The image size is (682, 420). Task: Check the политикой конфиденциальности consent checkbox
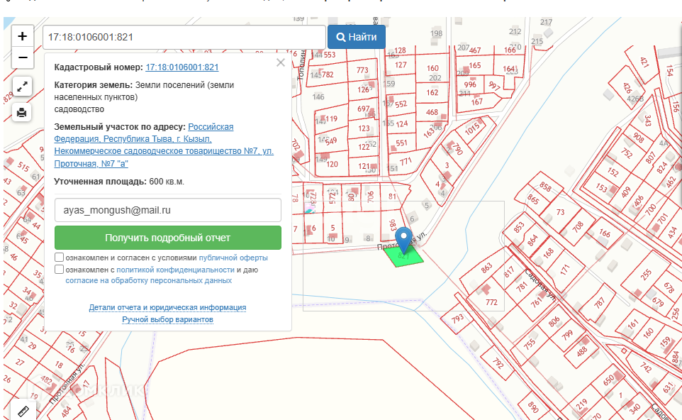pos(60,270)
